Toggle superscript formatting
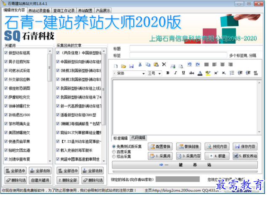Viewport: 267px width, 198px height. 216,73
